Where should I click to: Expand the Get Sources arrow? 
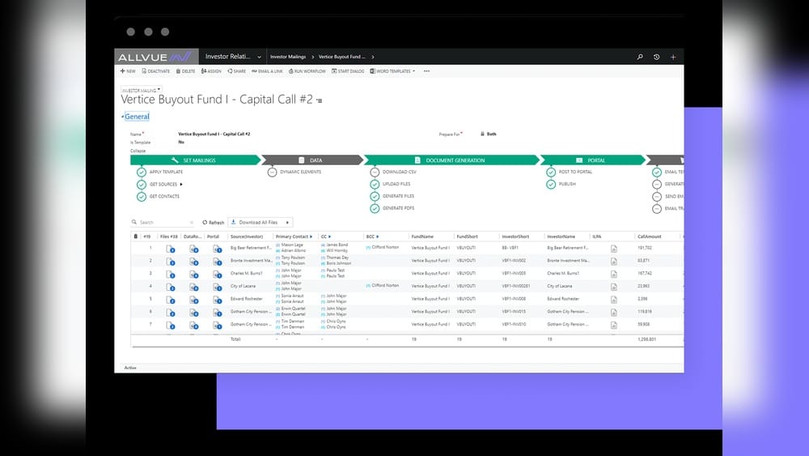[181, 185]
